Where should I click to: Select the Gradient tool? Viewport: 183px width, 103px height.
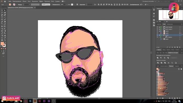[x=5, y=31]
